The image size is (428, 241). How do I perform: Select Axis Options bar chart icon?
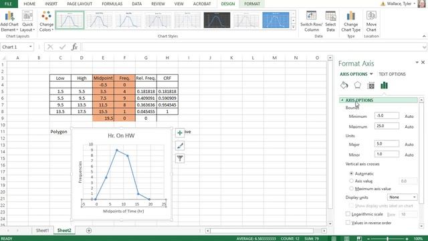384,86
